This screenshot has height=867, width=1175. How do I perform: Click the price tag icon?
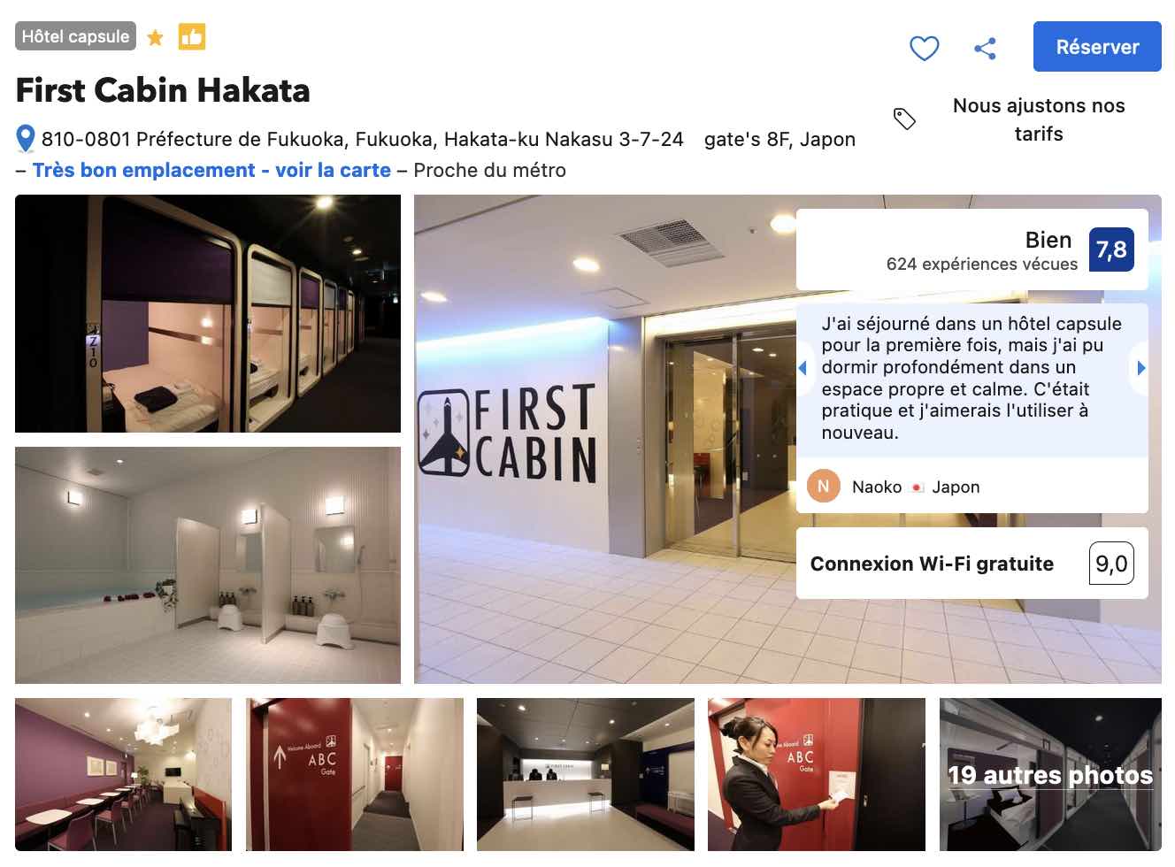[904, 119]
